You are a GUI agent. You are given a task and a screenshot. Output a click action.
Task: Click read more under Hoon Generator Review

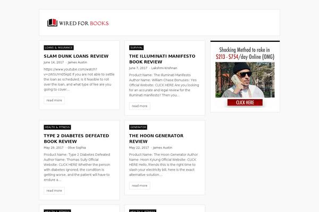pyautogui.click(x=139, y=185)
